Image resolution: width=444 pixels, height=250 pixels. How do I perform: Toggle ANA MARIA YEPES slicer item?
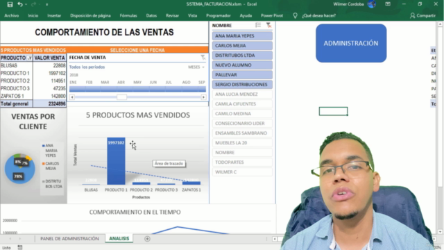242,36
